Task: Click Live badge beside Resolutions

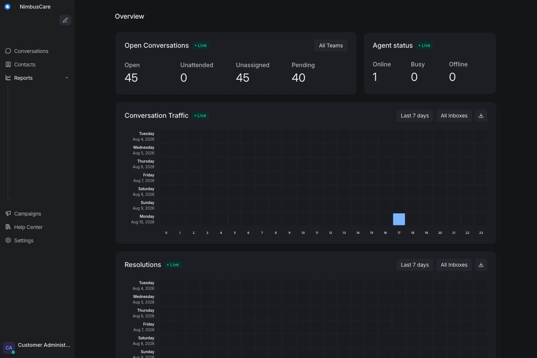Action: [x=173, y=265]
